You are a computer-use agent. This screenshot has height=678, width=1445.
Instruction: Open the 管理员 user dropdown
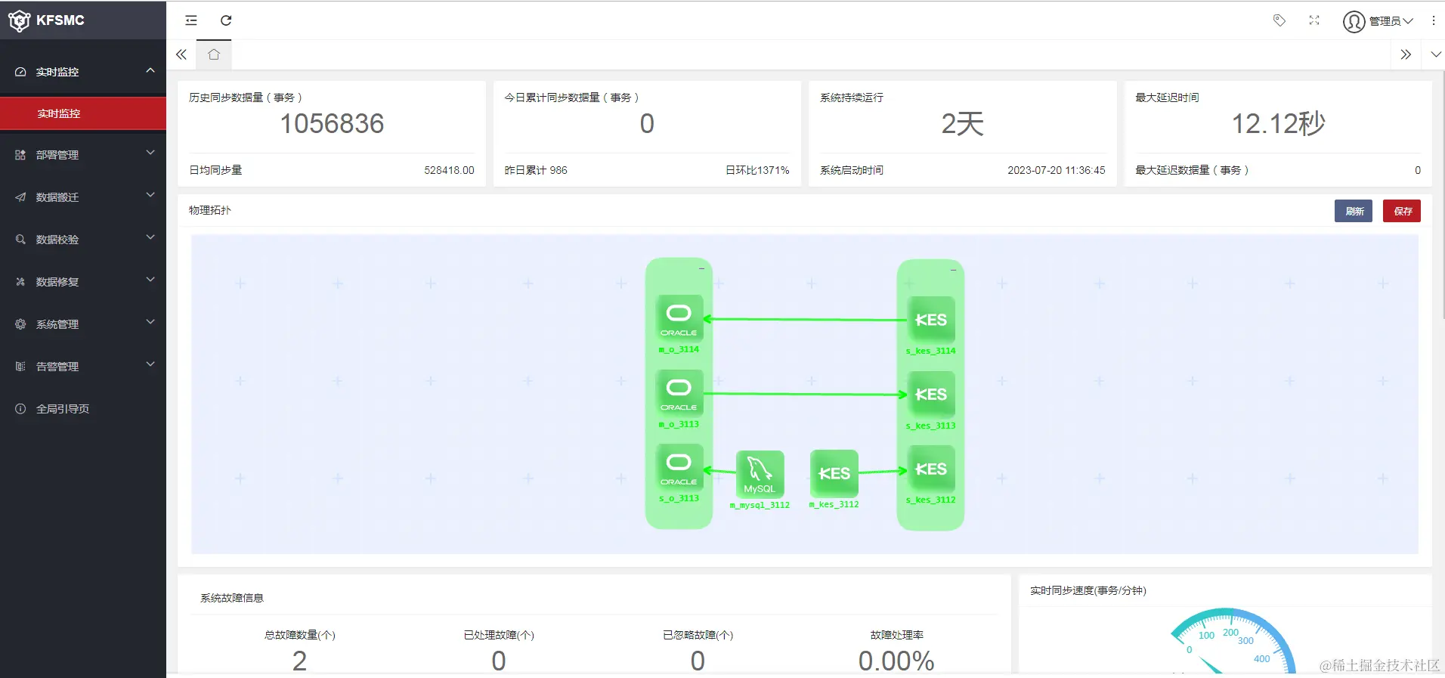pos(1391,21)
